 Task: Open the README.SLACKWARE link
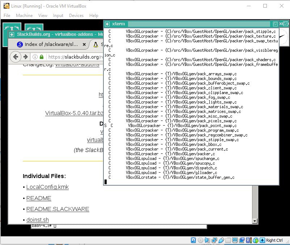(x=58, y=209)
